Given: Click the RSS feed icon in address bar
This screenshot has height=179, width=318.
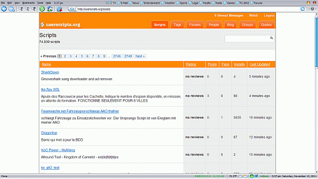Looking at the screenshot, I should point(303,9).
